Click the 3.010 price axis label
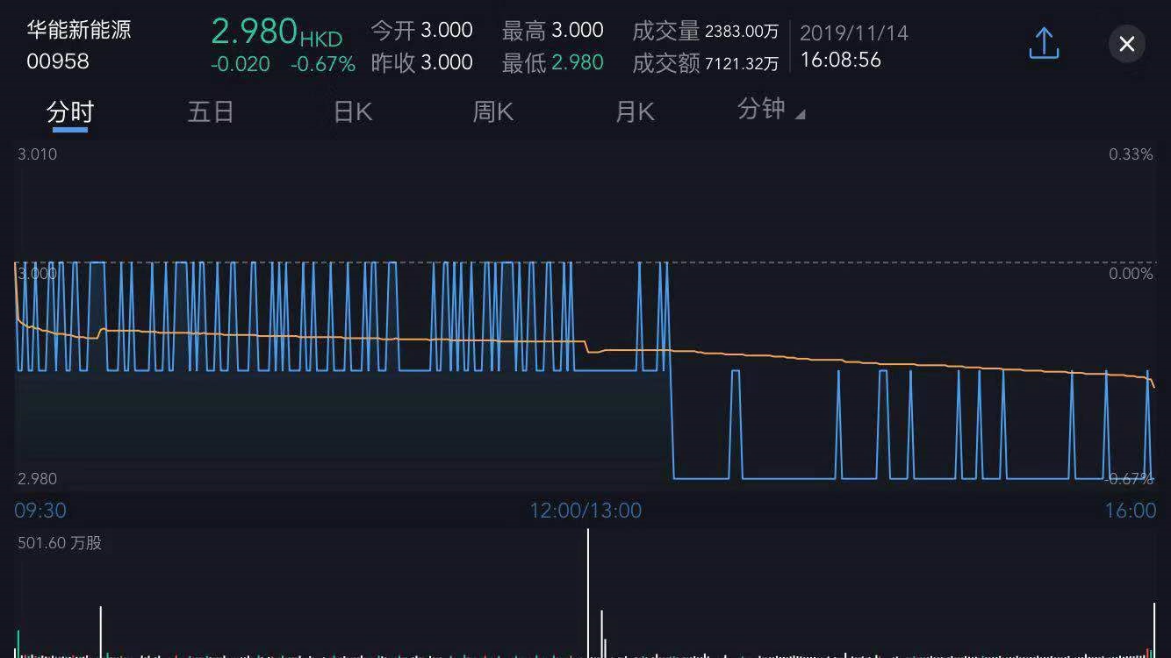Image resolution: width=1171 pixels, height=658 pixels. tap(38, 154)
